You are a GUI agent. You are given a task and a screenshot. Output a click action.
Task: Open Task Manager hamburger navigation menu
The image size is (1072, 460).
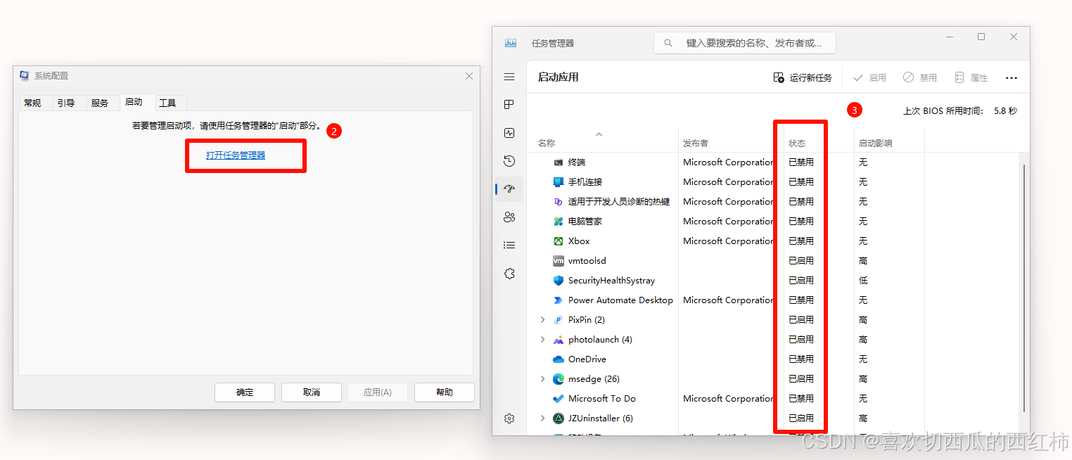click(509, 77)
